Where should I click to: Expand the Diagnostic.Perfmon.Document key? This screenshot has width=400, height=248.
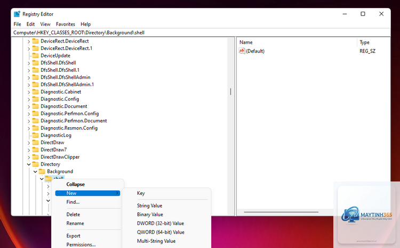(x=29, y=121)
